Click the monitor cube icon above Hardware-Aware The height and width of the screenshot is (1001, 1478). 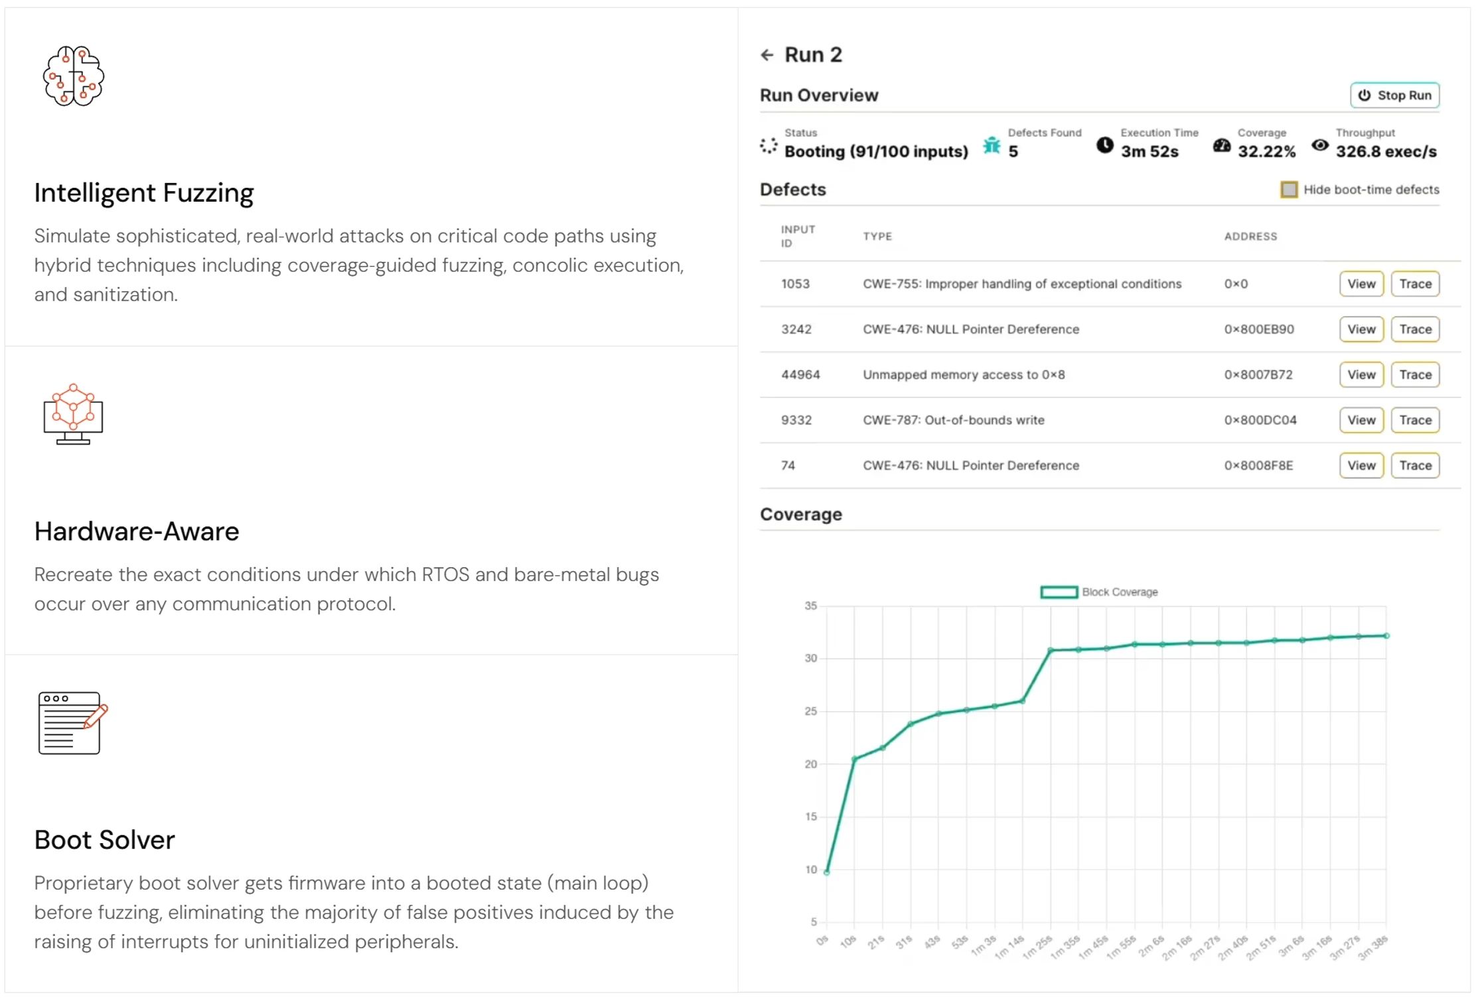coord(73,414)
